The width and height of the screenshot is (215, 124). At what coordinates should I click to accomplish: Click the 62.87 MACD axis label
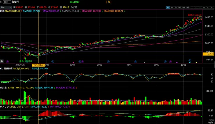210,110
